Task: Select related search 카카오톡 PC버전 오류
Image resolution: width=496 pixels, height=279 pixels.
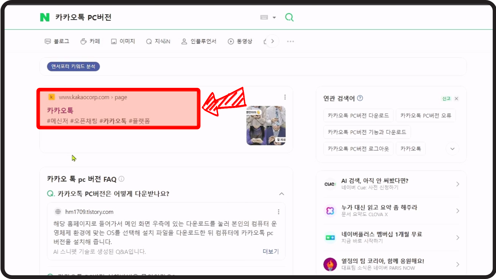Action: point(426,115)
